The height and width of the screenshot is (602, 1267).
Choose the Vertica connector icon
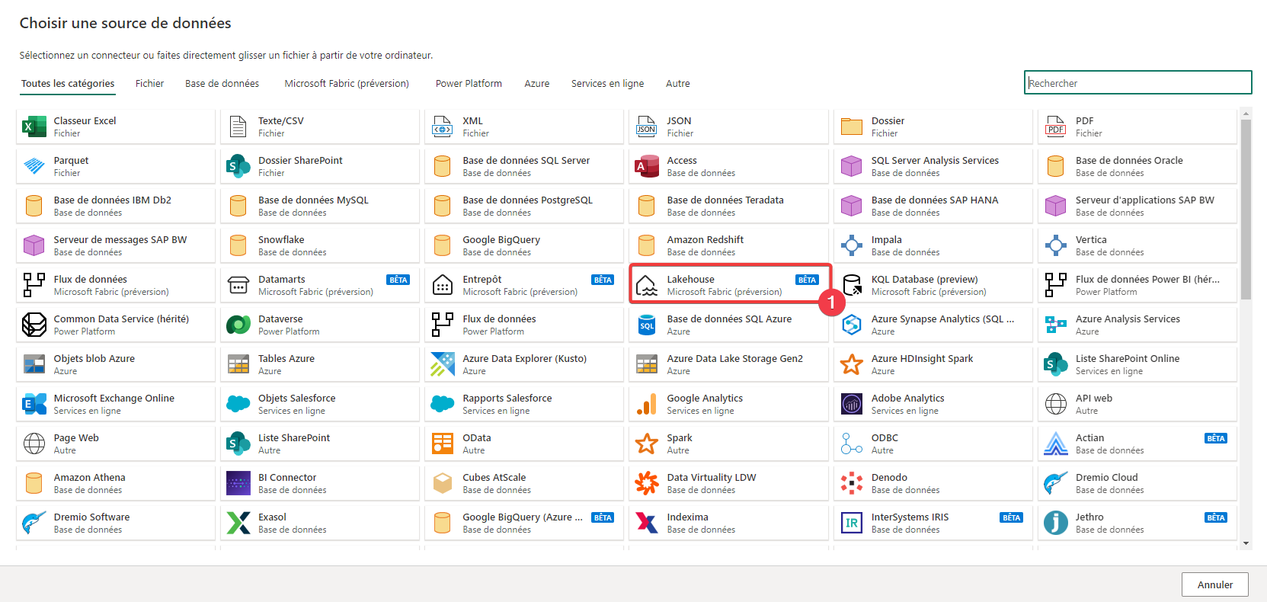pos(1056,245)
